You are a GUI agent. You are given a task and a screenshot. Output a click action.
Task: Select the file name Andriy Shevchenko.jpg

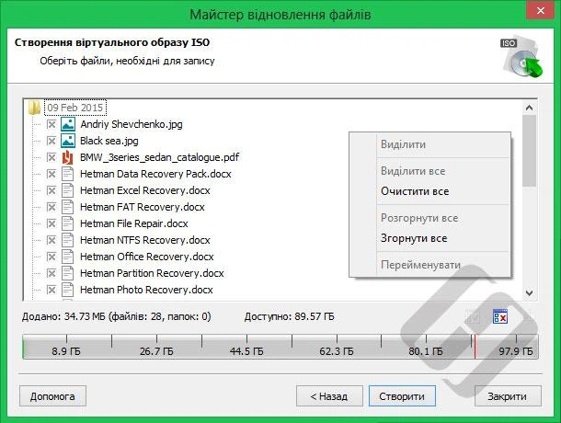click(132, 124)
